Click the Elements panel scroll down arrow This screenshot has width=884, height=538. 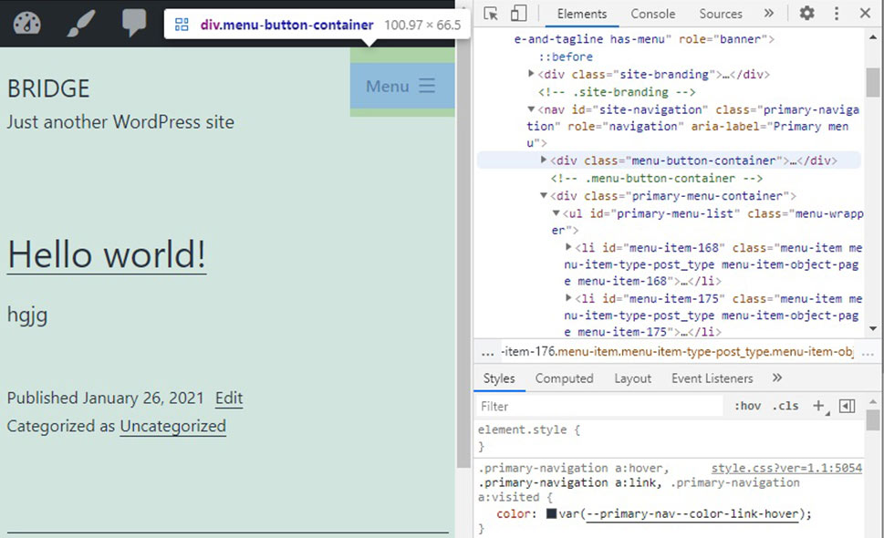pos(873,328)
